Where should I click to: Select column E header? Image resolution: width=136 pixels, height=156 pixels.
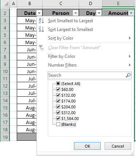click(118, 4)
